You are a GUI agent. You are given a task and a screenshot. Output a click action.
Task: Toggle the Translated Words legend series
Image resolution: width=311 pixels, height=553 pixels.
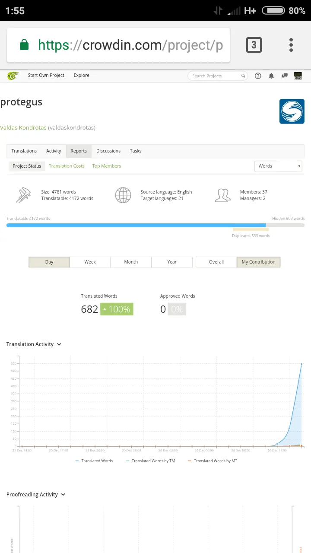(94, 461)
